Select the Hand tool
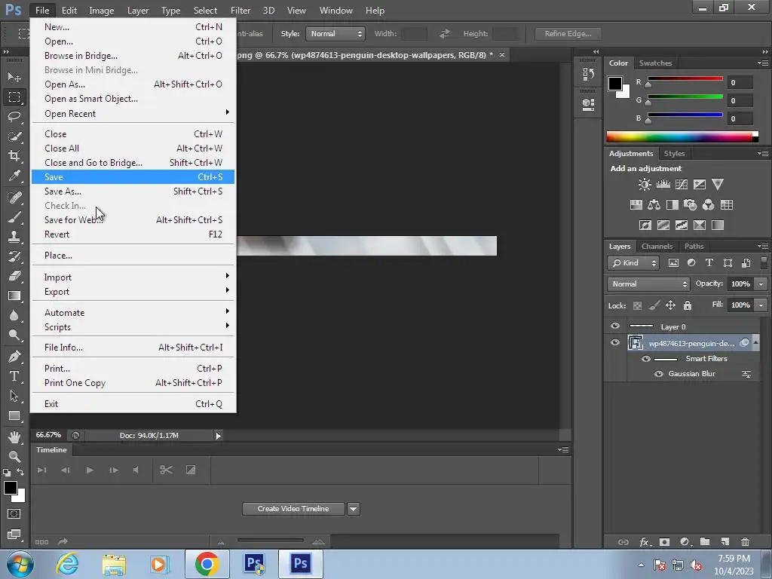The height and width of the screenshot is (579, 772). [x=14, y=437]
